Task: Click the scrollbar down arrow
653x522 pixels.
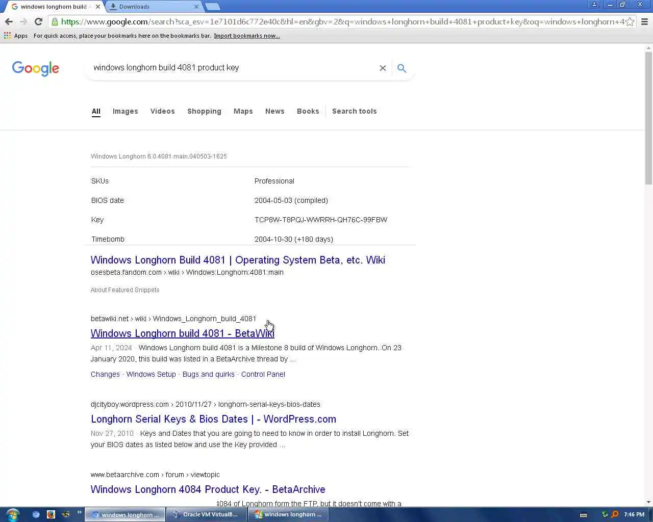Action: 648,502
